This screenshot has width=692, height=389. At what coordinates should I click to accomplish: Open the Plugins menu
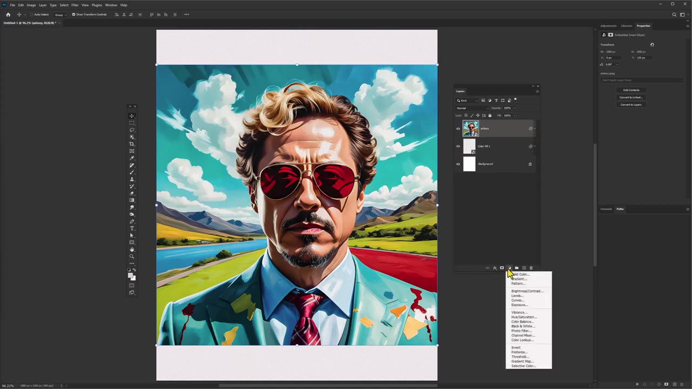tap(97, 5)
